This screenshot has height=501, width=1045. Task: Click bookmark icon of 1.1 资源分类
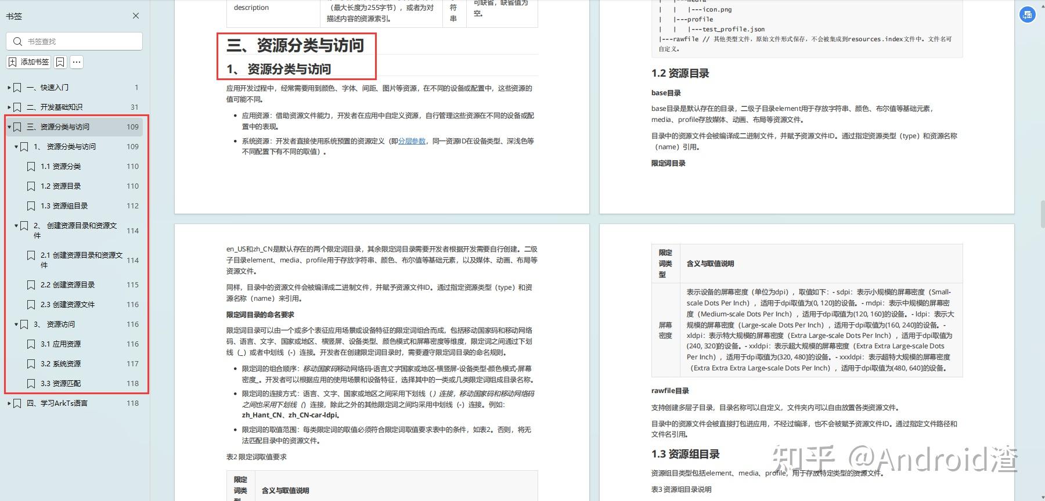31,167
